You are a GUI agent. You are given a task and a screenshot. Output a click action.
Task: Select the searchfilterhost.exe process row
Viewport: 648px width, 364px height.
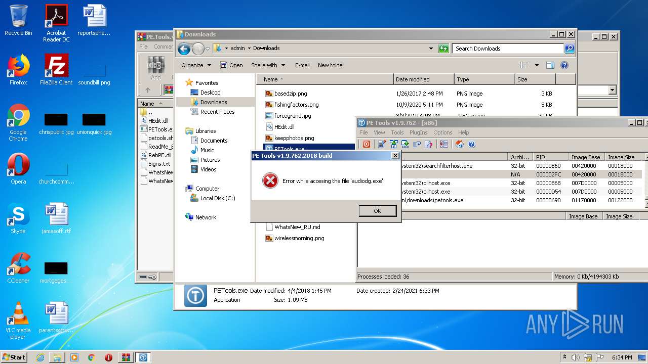point(500,166)
